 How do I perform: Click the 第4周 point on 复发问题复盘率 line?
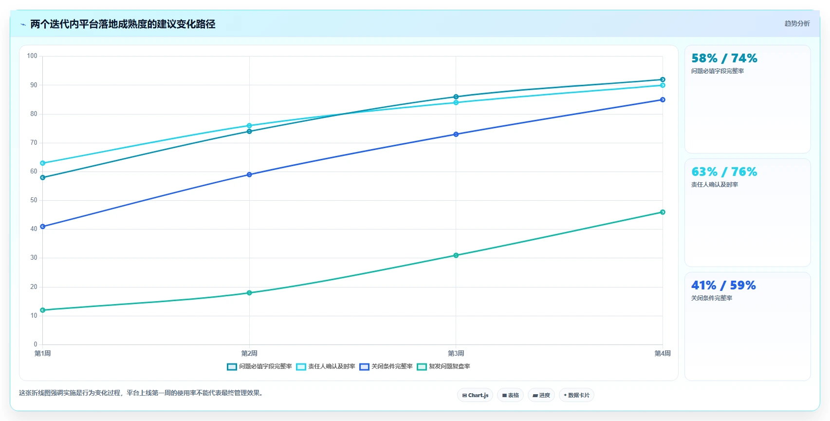[663, 212]
